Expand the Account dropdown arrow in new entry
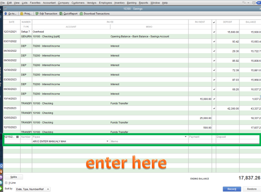Image resolution: width=261 pixels, height=192 pixels. point(107,141)
